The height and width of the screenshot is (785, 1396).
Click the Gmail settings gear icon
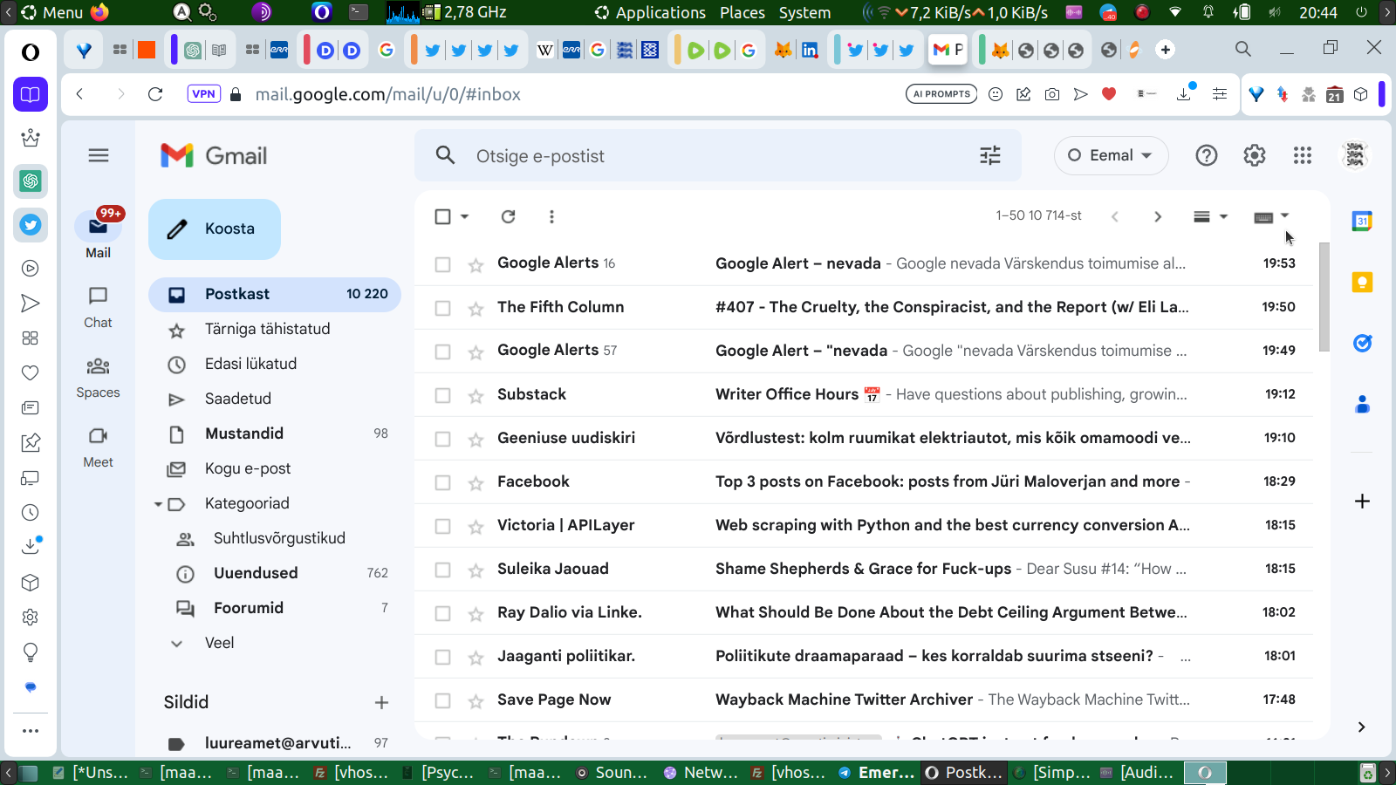tap(1254, 155)
